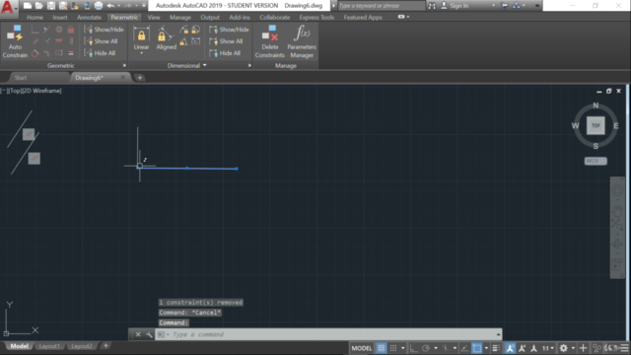Viewport: 631px width, 355px height.
Task: Apply the Equal geometric constraint
Action: click(71, 53)
